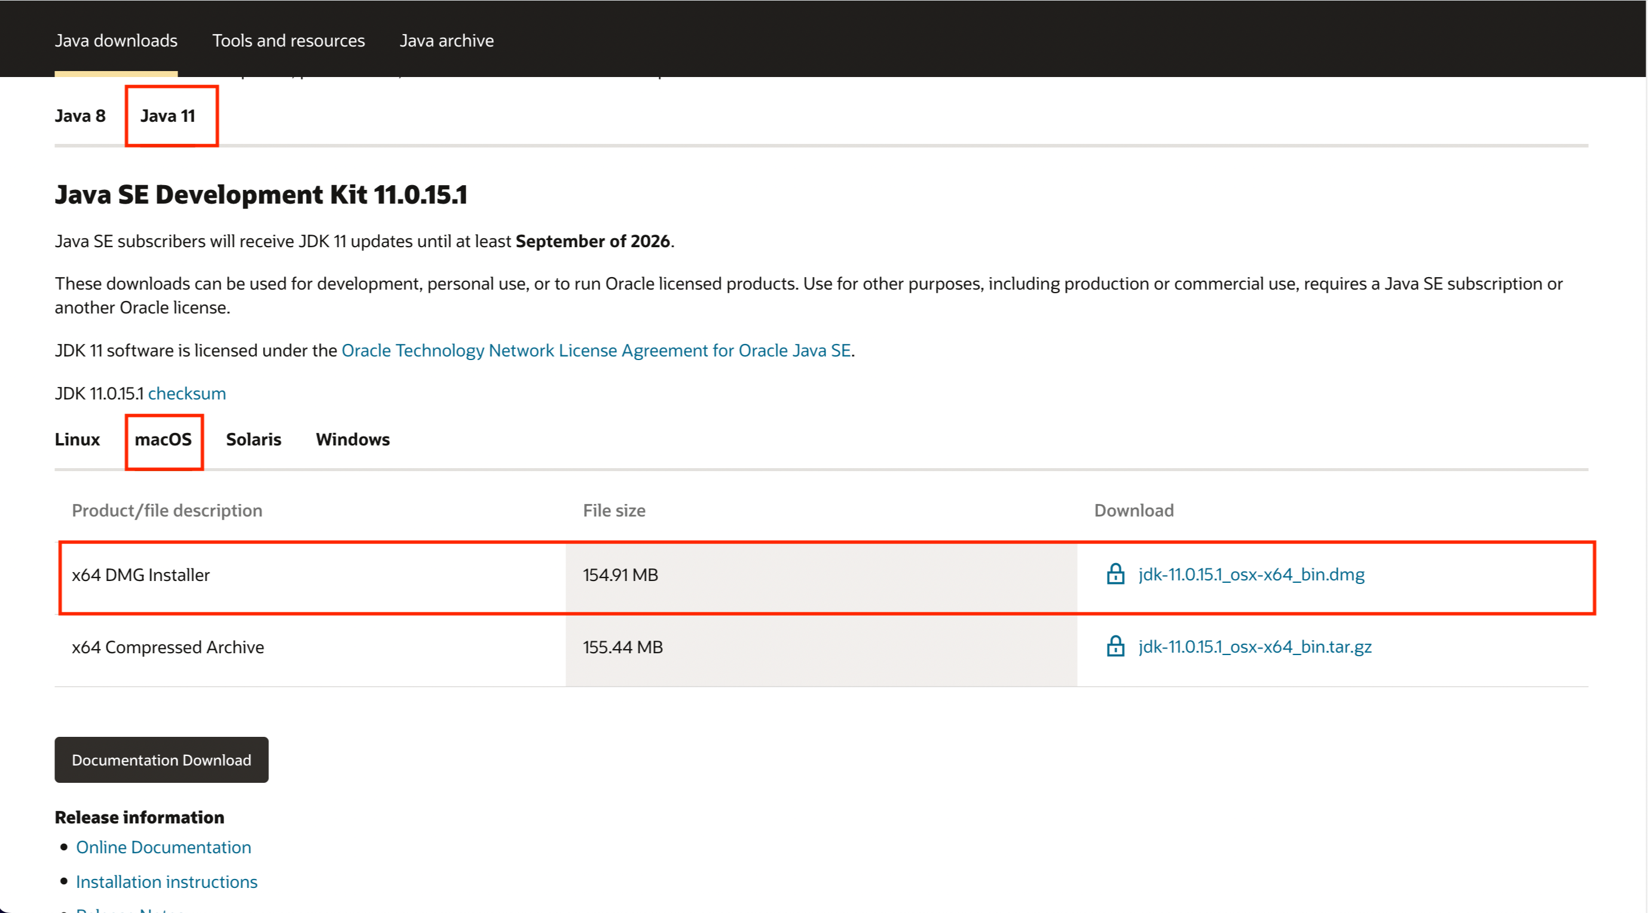Click the x64 Compressed Archive row description

[x=167, y=647]
